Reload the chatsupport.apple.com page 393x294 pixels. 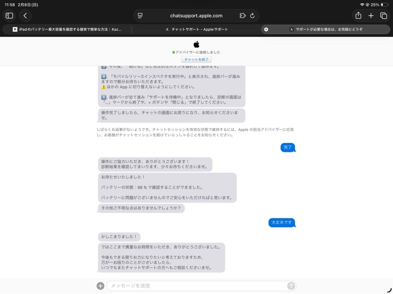(252, 16)
